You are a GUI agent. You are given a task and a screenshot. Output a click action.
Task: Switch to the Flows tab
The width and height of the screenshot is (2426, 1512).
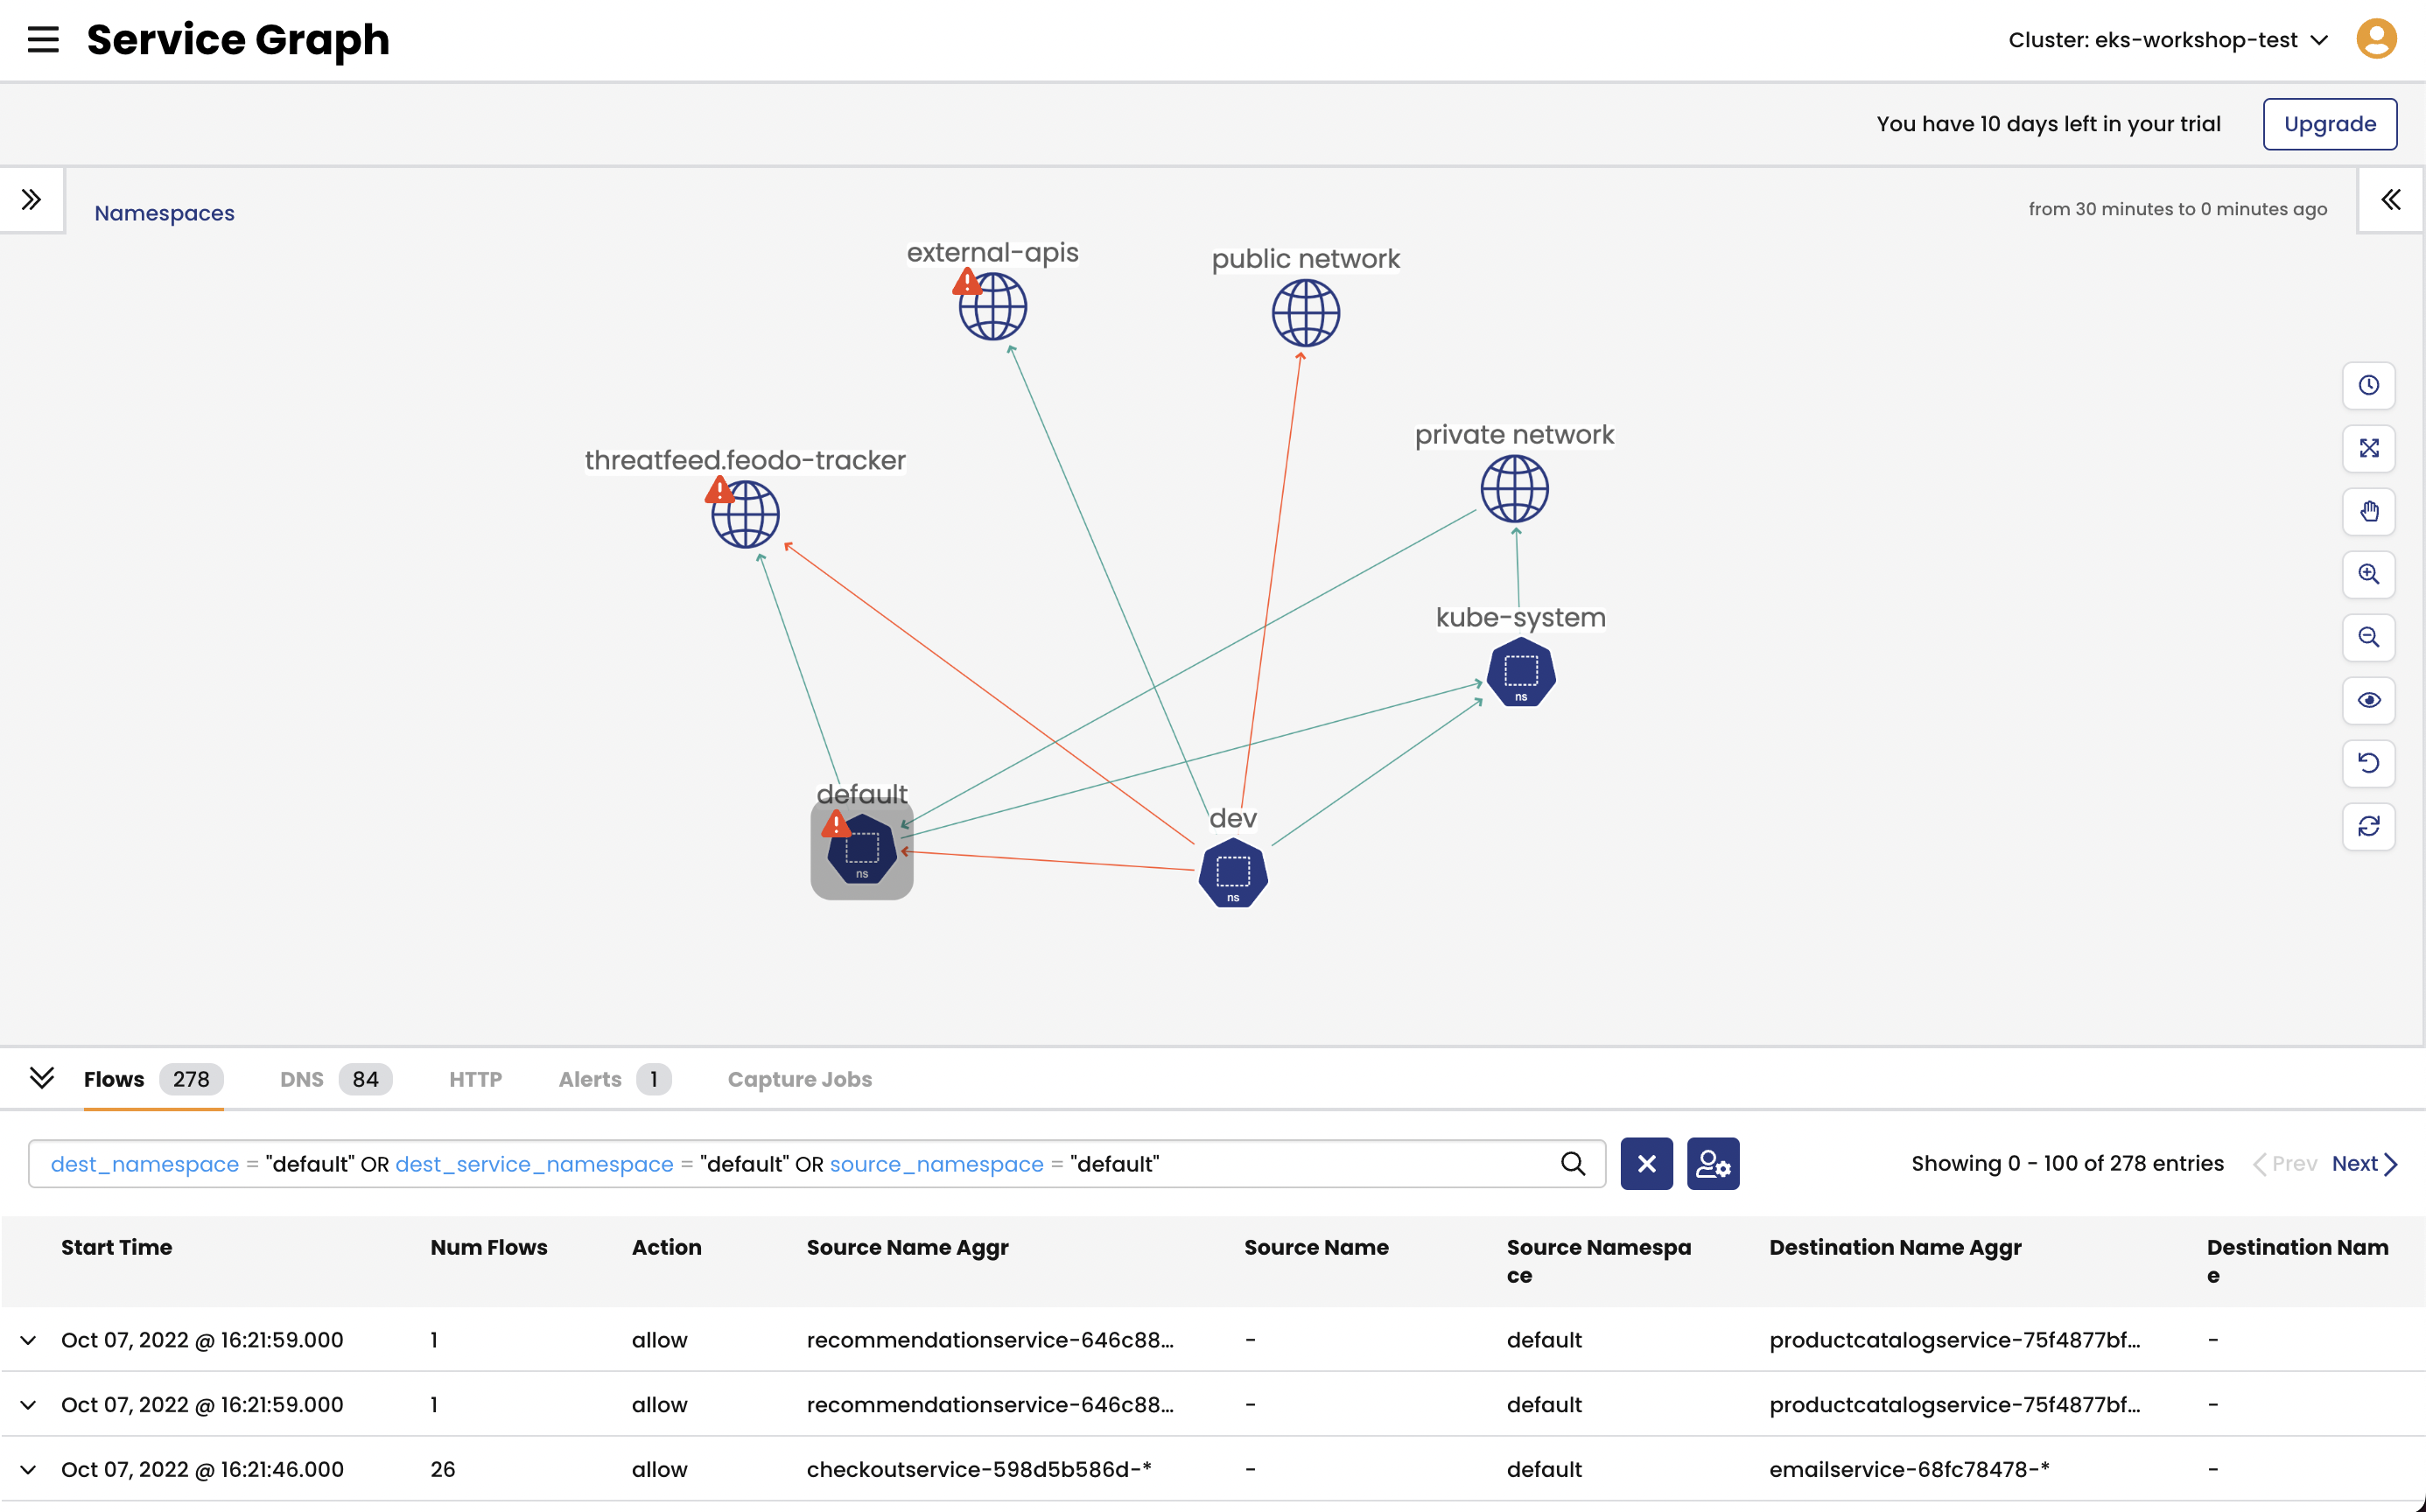(x=153, y=1079)
